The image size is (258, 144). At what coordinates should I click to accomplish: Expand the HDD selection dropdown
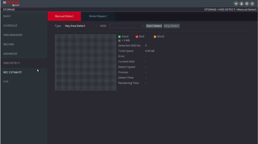(127, 26)
